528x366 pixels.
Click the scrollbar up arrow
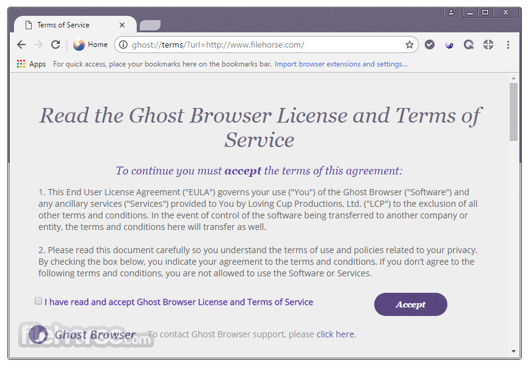[x=513, y=78]
